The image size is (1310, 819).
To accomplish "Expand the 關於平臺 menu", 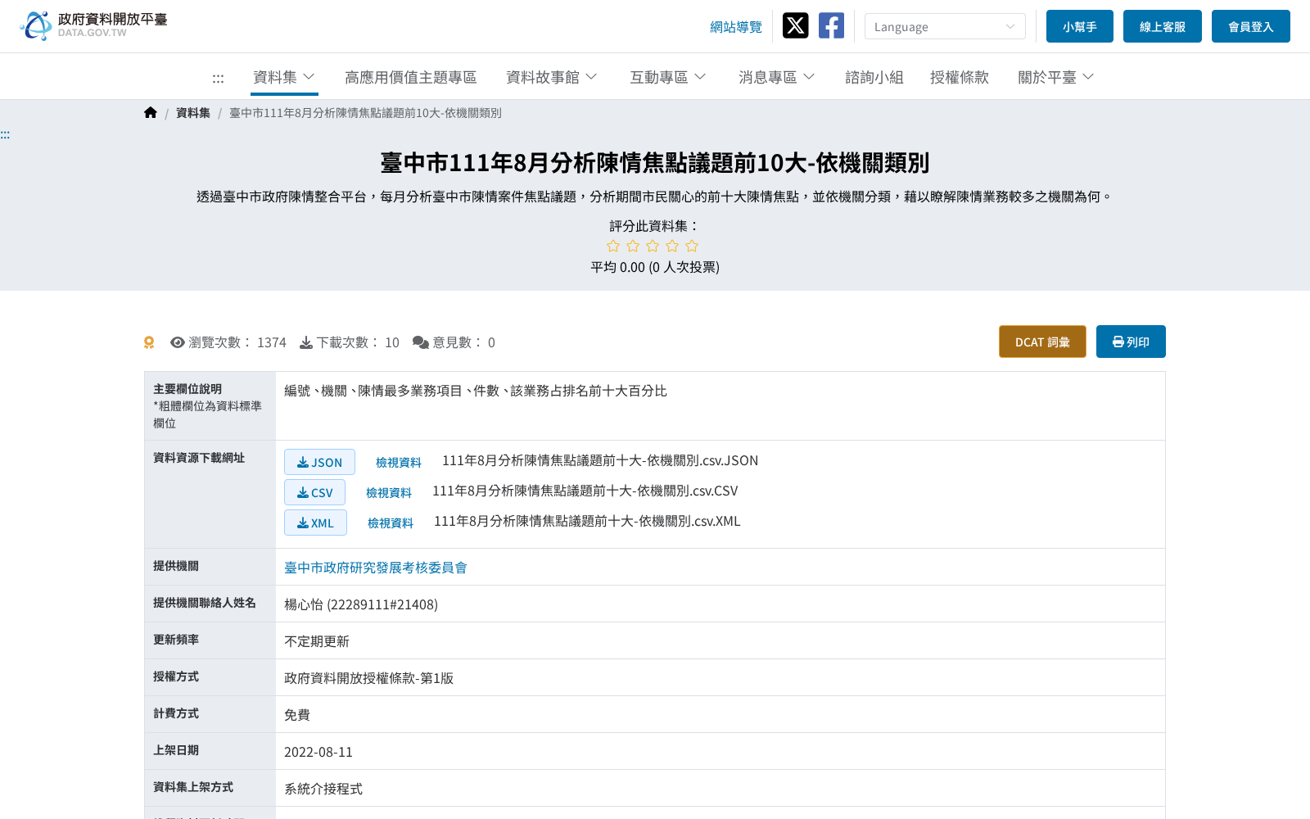I will 1056,77.
